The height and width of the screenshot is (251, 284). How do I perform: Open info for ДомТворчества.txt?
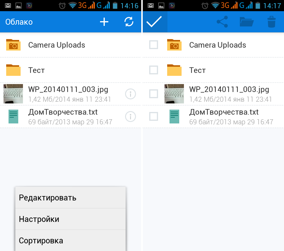point(130,116)
